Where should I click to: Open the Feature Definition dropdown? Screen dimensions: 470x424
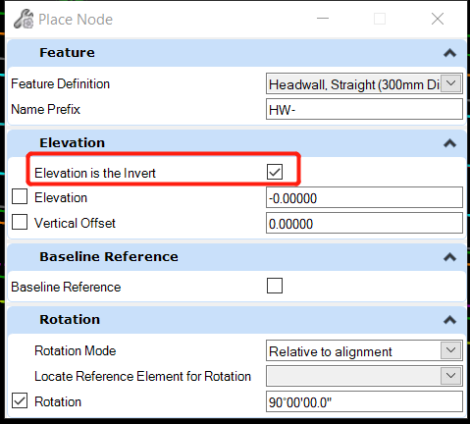451,83
